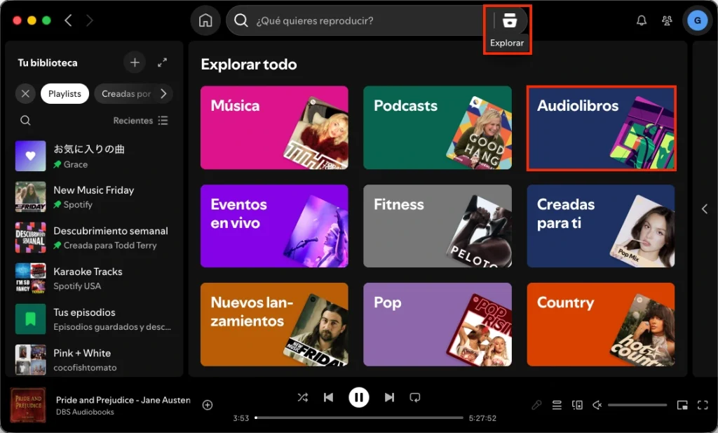Open the Audiolibros category card

(x=601, y=128)
